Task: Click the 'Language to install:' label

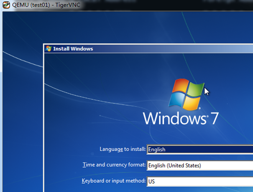Action: tap(123, 149)
